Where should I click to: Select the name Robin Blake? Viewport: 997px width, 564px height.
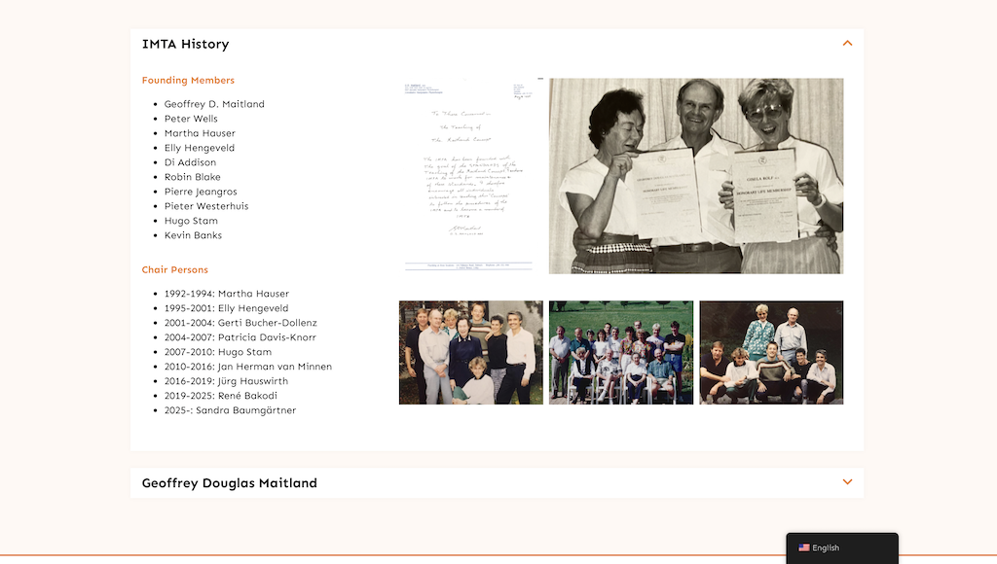coord(193,177)
